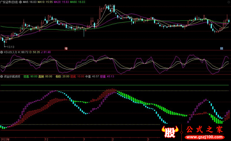Screen dimensions: 231x141
Task: Click the KDJ(9,3,3) indicator name
Action: pyautogui.click(x=10, y=52)
